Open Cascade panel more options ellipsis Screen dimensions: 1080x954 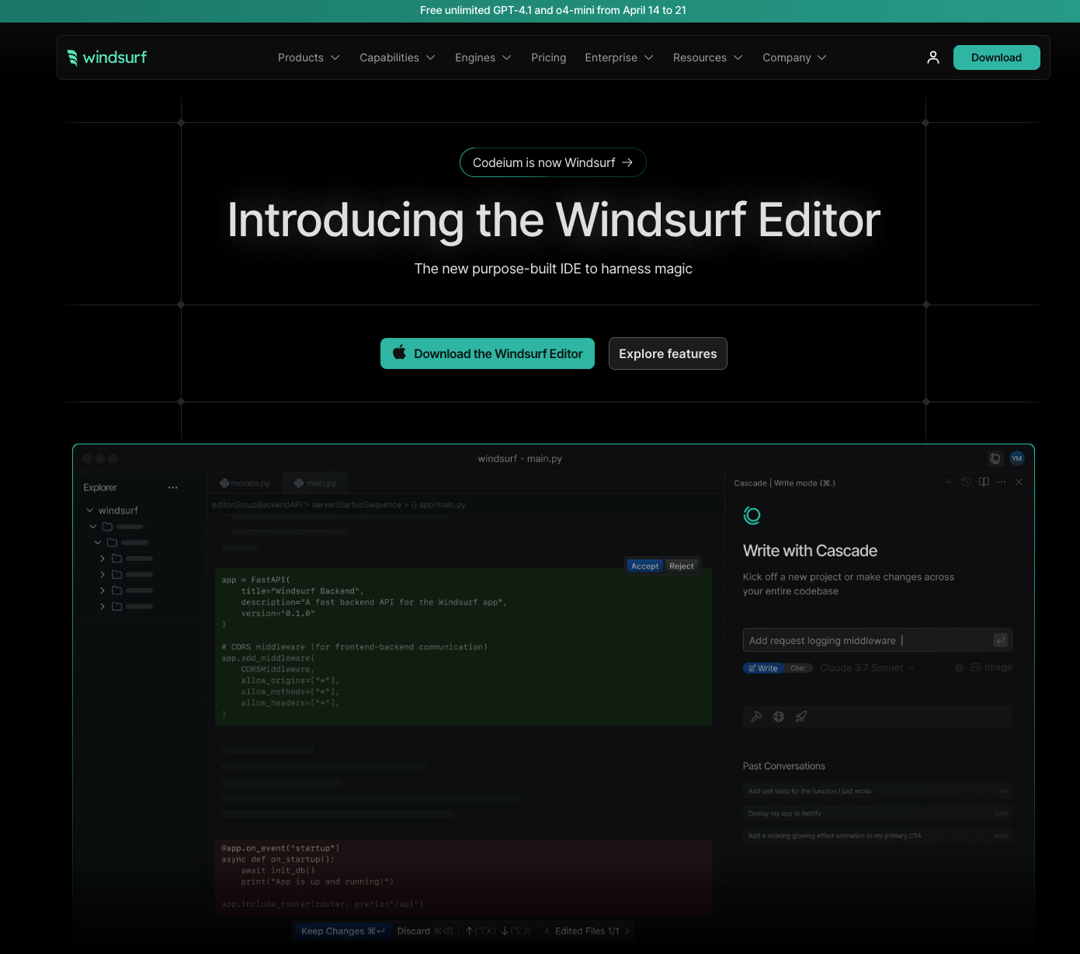(1002, 482)
